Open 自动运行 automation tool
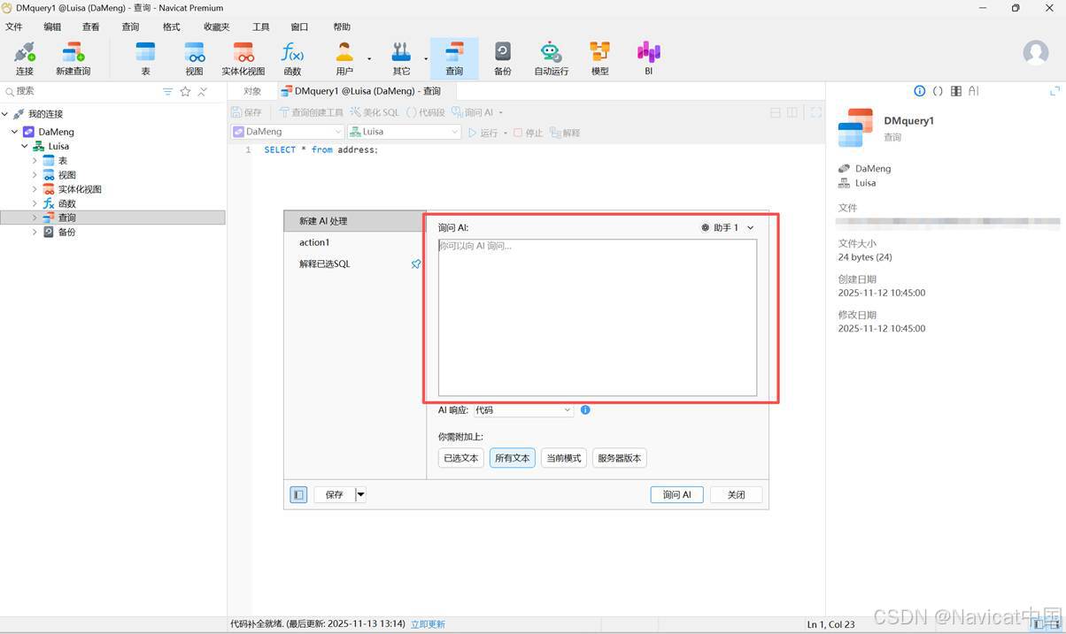1066x634 pixels. tap(551, 58)
